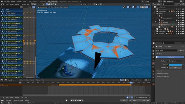The image size is (185, 104).
Task: Click the camera_control empty object icon
Action: click(162, 18)
